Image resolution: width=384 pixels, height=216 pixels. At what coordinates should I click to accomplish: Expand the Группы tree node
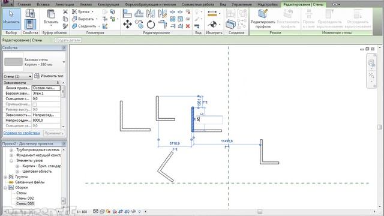click(5, 177)
